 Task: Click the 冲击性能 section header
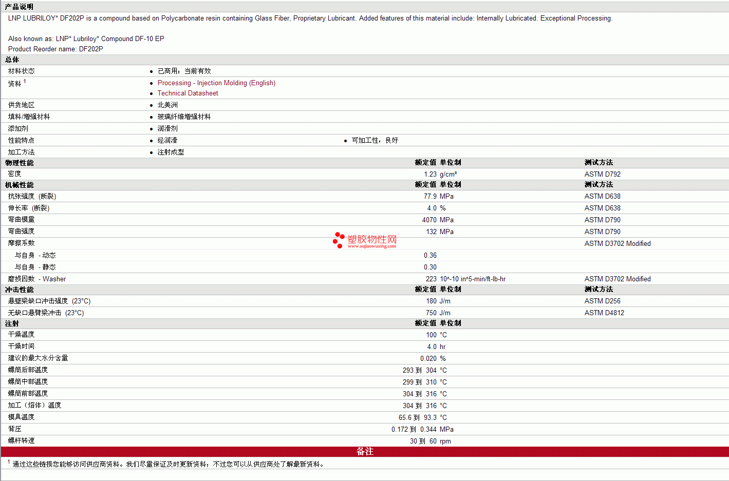tap(19, 290)
